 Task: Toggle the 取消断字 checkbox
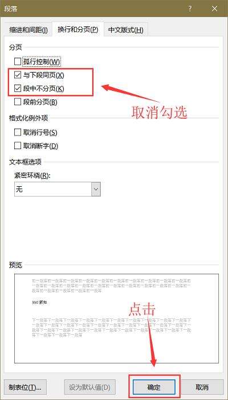pos(18,146)
